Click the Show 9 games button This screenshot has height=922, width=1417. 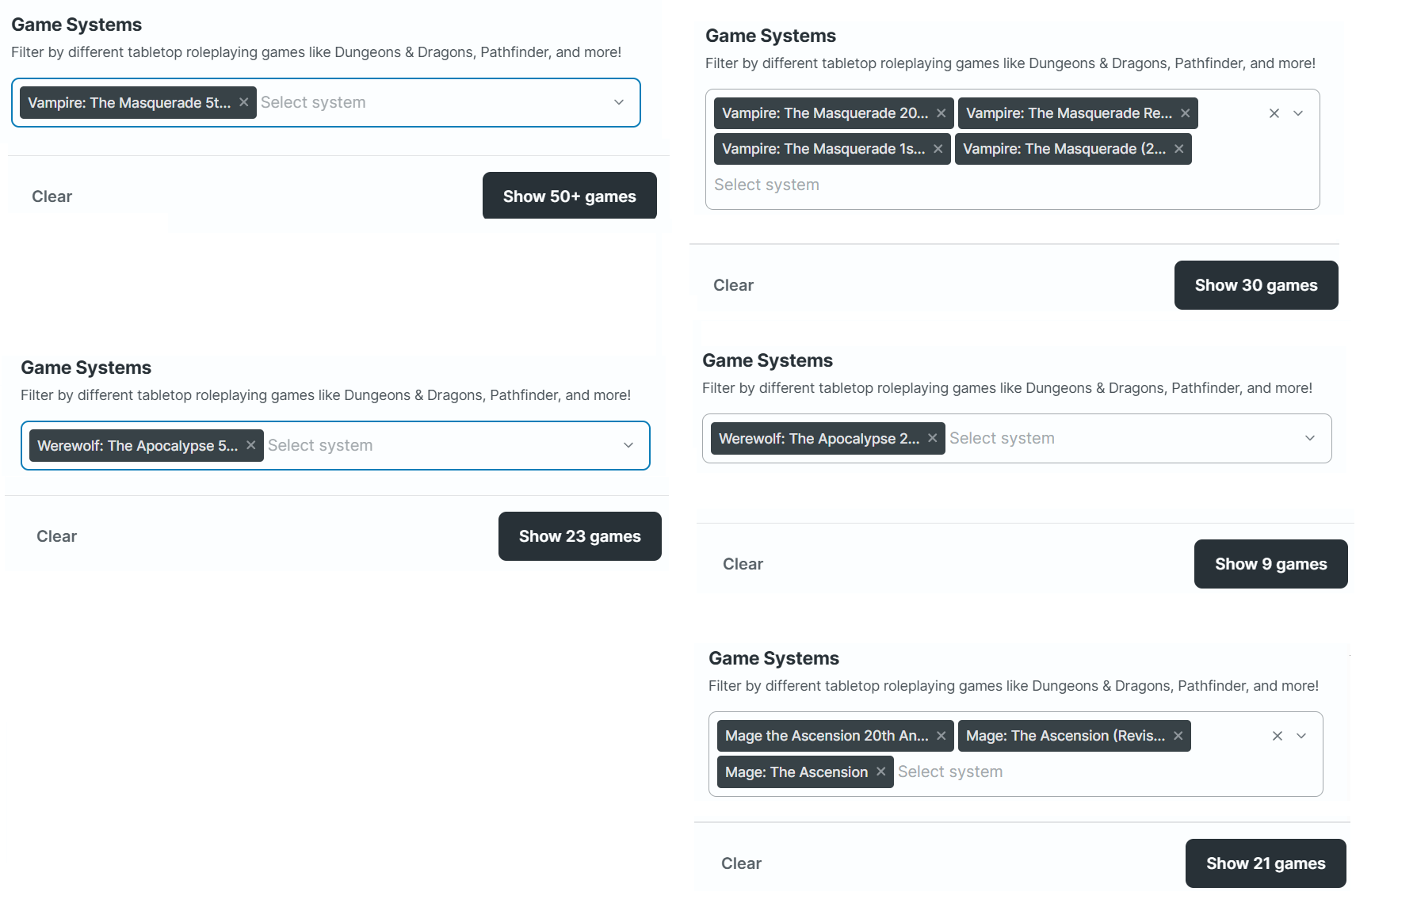click(1271, 564)
